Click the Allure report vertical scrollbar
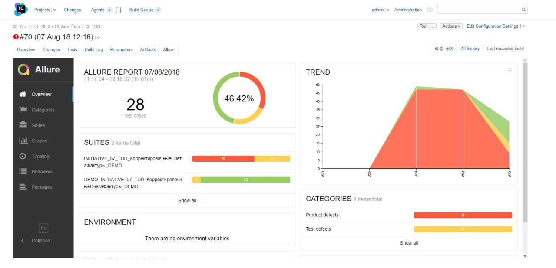 click(525, 143)
